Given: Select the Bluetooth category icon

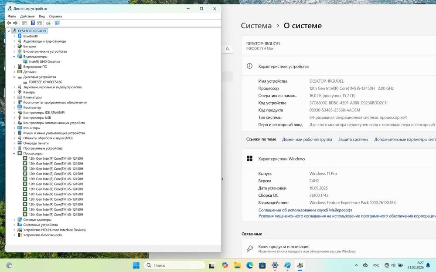Looking at the screenshot, I should click(20, 36).
